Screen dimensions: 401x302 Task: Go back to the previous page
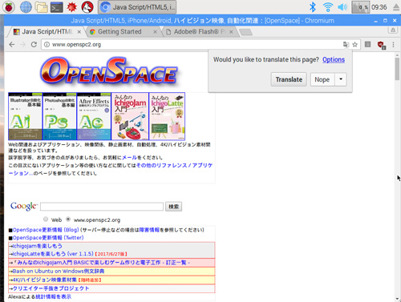tap(12, 44)
